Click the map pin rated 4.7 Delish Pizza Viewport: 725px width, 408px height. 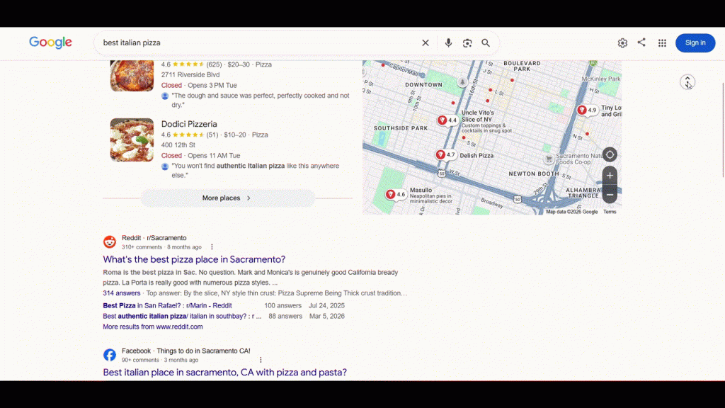click(440, 154)
